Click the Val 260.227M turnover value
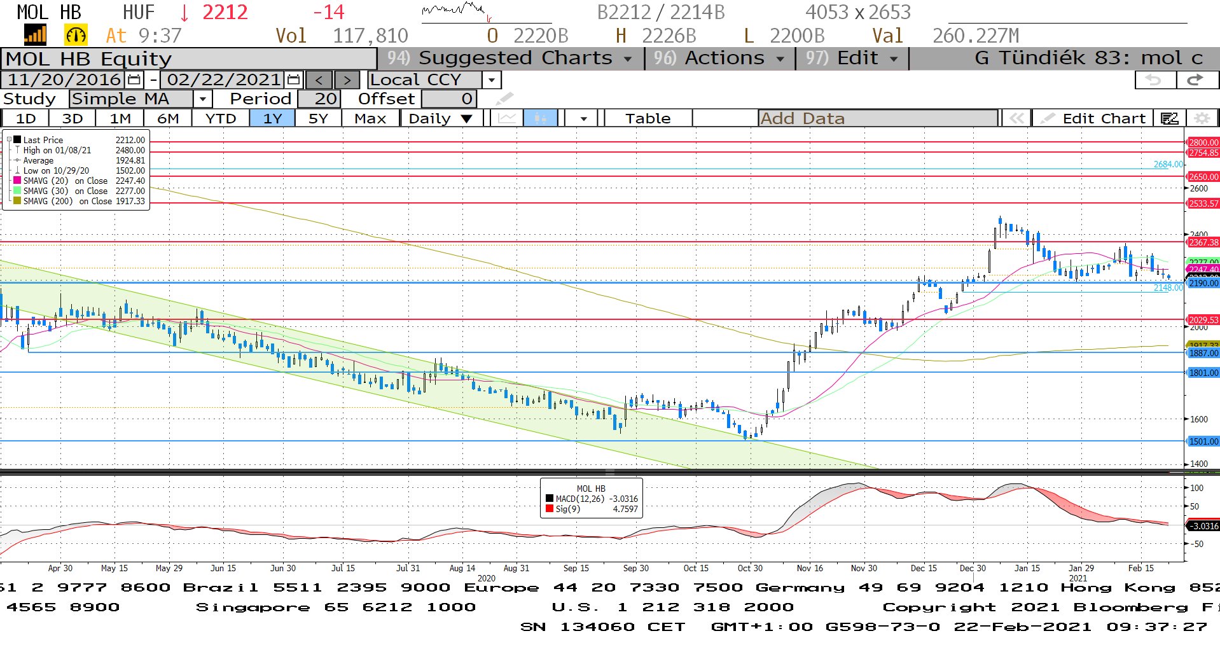The height and width of the screenshot is (652, 1220). (x=945, y=36)
